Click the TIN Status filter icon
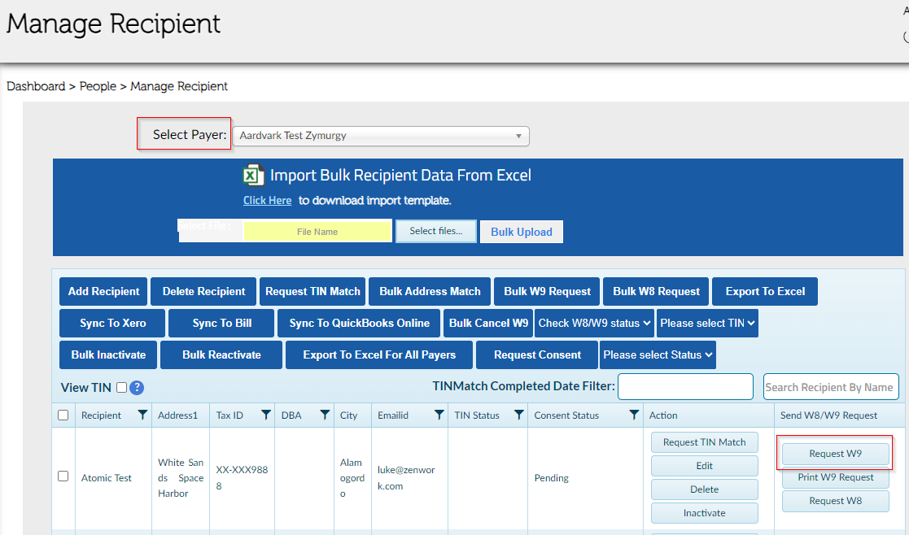 tap(518, 415)
